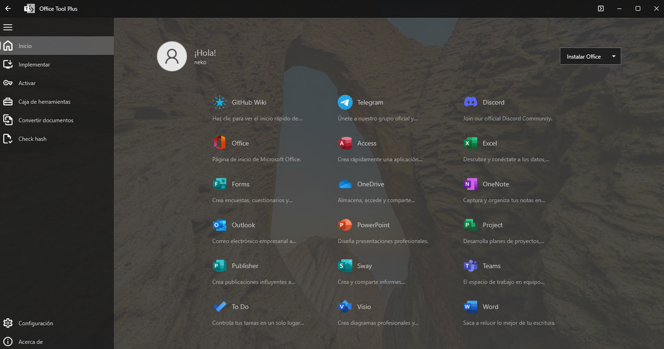Image resolution: width=664 pixels, height=349 pixels.
Task: Click 'Saca a relucir lo mejor de tu escritura.' text
Action: pyautogui.click(x=509, y=323)
